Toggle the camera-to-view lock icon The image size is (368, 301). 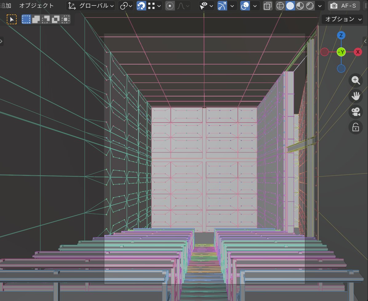point(356,127)
